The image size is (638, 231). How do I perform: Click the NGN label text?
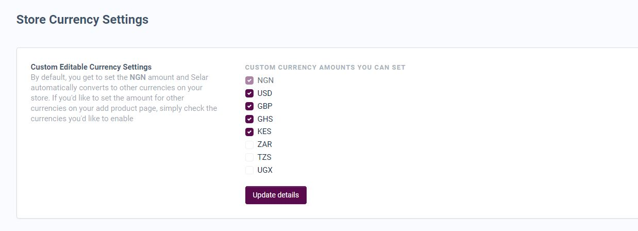(x=265, y=80)
